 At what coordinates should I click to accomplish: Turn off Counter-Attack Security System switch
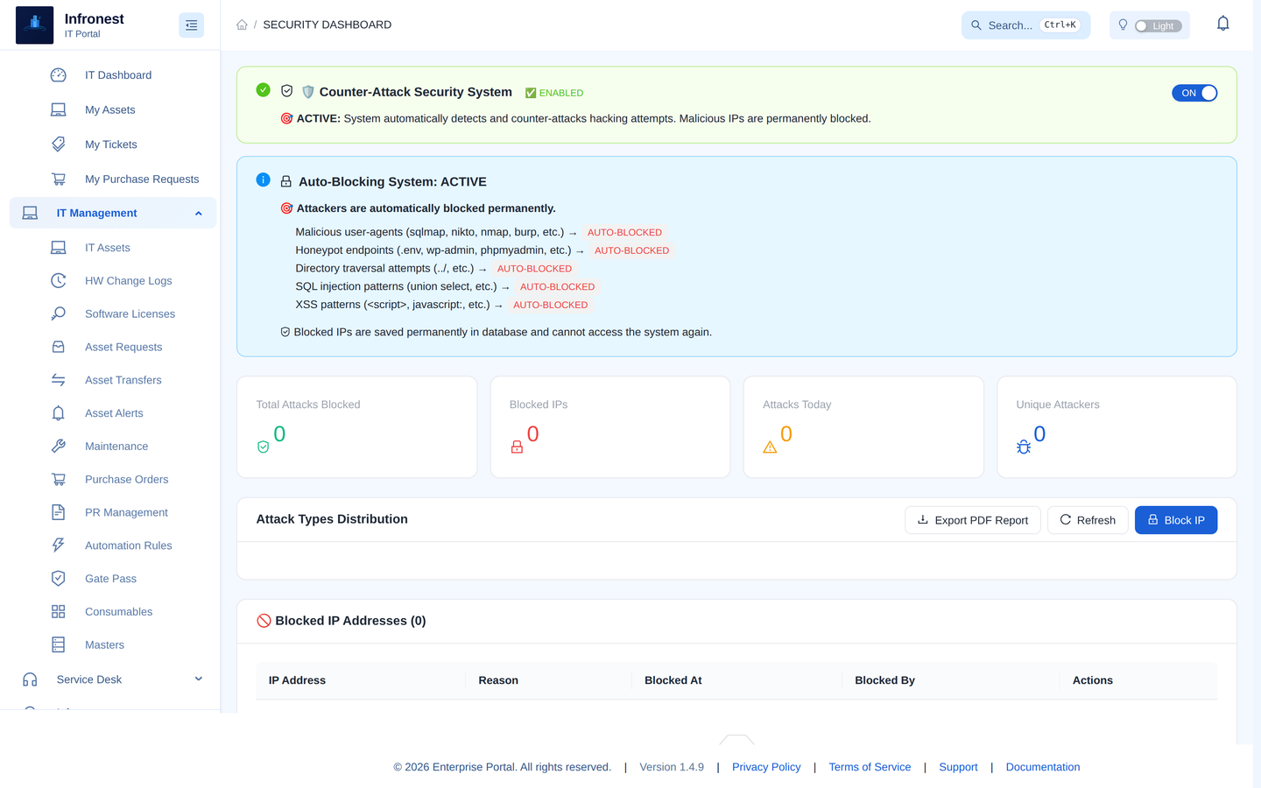pos(1194,93)
